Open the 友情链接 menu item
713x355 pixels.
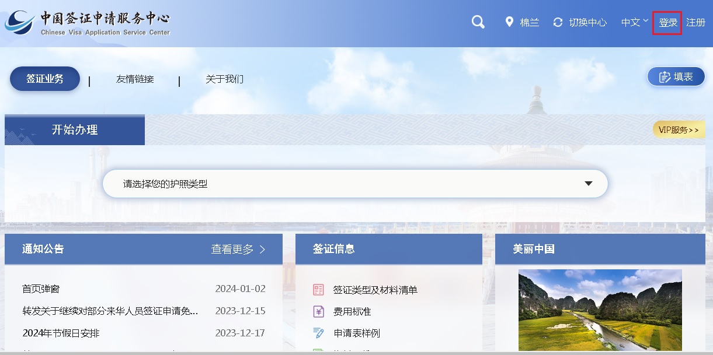pos(135,79)
